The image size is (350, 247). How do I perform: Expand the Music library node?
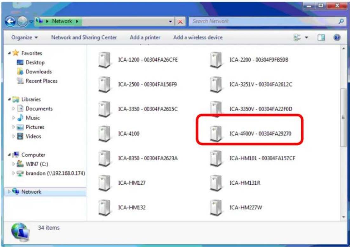[x=14, y=118]
